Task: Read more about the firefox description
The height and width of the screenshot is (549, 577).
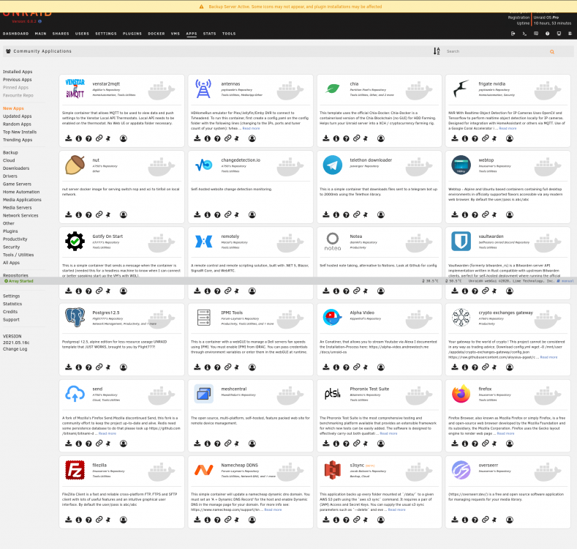Action: (x=505, y=433)
